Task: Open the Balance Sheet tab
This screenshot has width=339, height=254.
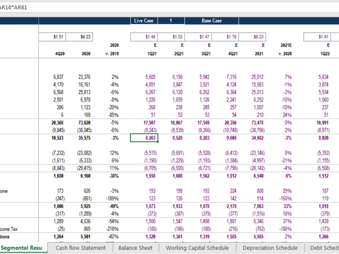Action: point(136,248)
